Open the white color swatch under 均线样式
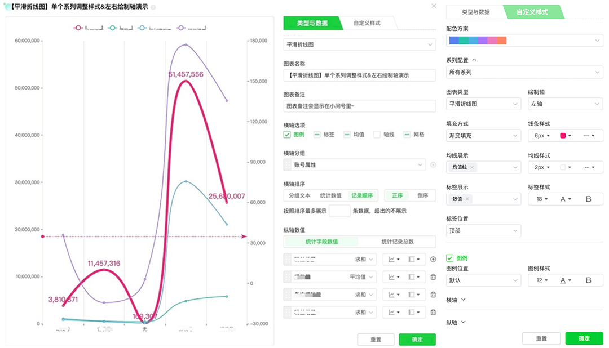The height and width of the screenshot is (348, 609). tap(565, 167)
